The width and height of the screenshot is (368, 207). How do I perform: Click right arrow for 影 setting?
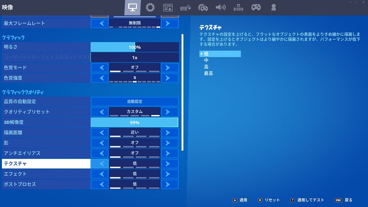(x=170, y=143)
